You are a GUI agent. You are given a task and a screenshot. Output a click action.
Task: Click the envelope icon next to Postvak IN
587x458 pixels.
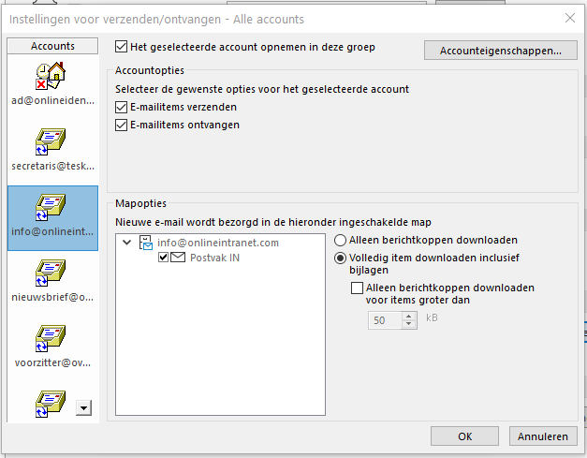click(178, 258)
